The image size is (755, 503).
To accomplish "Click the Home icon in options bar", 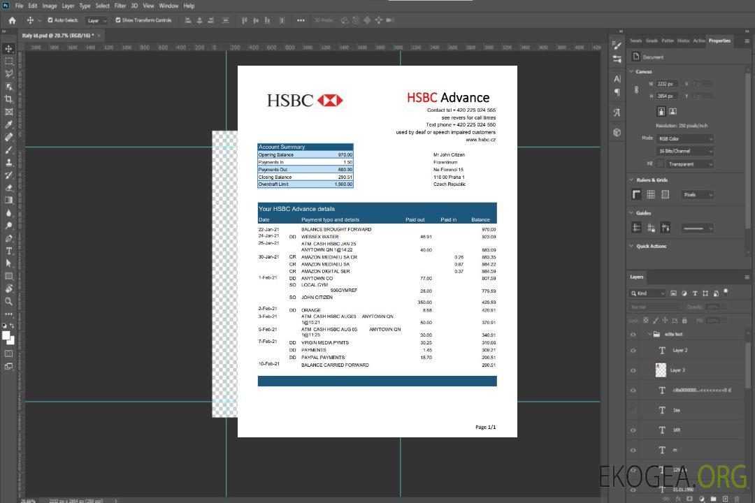I will tap(12, 20).
